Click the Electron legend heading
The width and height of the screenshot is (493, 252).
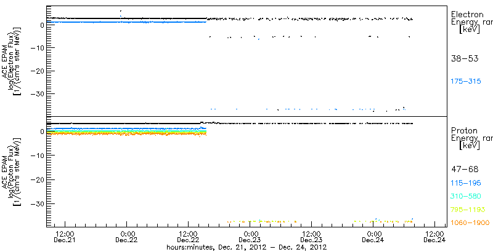[467, 14]
